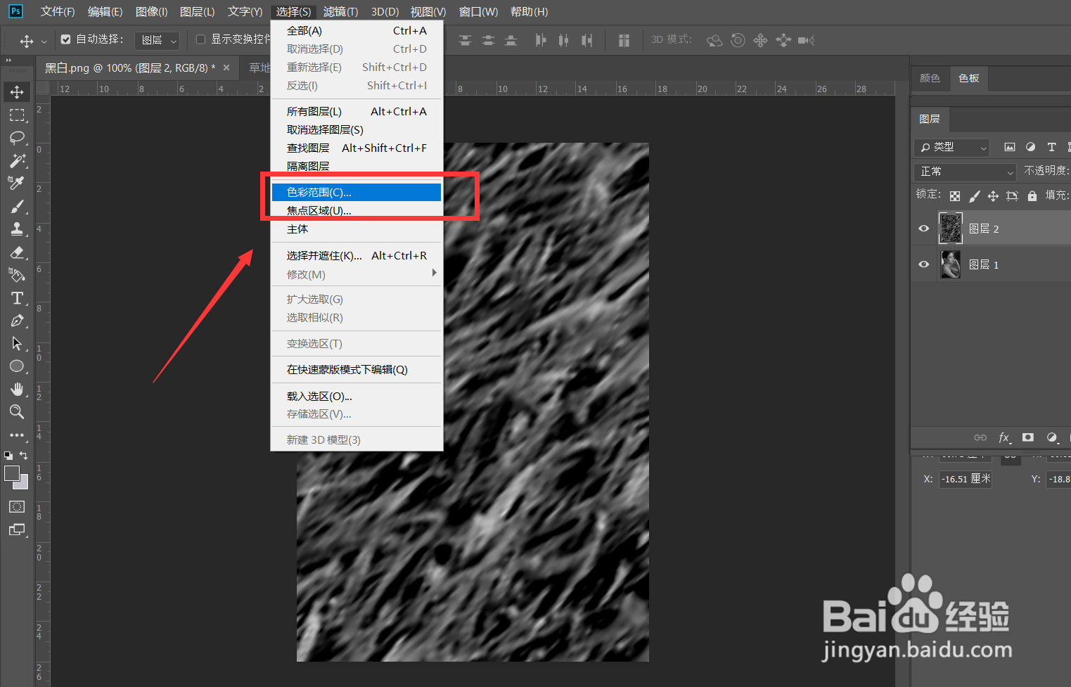Toggle 自动选择 checkbox
Image resolution: width=1071 pixels, height=687 pixels.
click(x=65, y=40)
